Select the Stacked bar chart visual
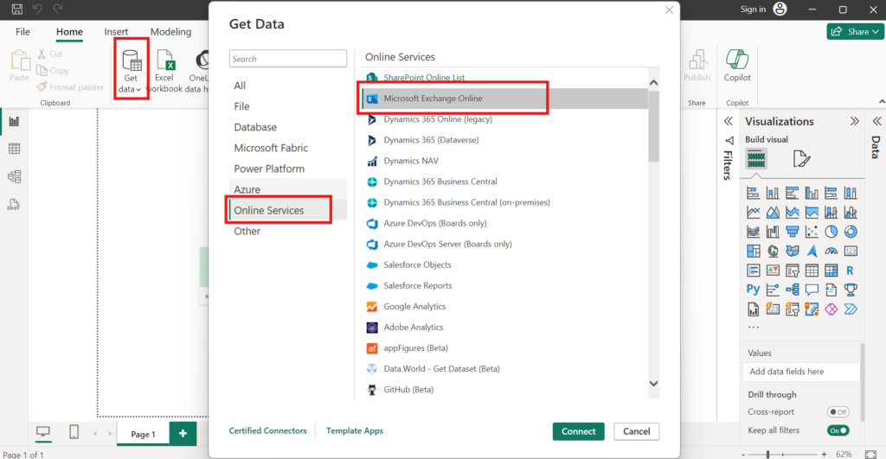This screenshot has width=886, height=459. (x=754, y=193)
